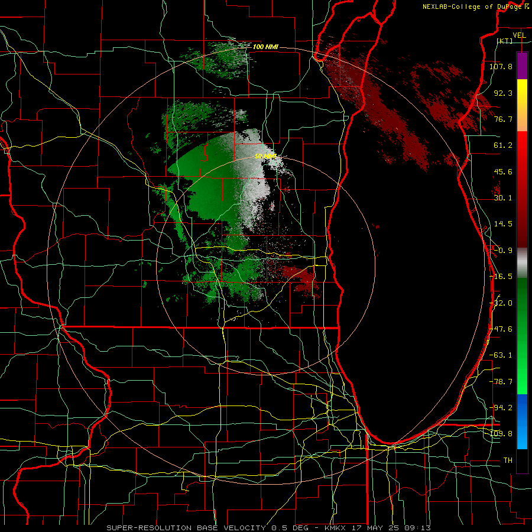Click the 92.3 value on the velocity scale
The width and height of the screenshot is (532, 532).
(x=503, y=93)
